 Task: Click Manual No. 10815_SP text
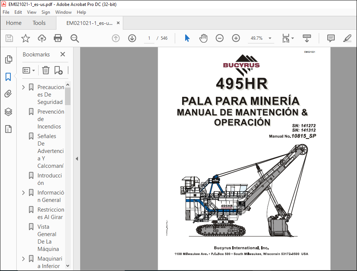tap(292, 136)
